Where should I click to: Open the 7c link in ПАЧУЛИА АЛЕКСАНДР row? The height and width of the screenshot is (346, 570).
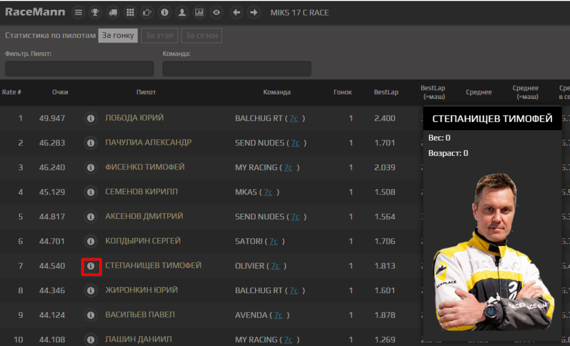(295, 143)
